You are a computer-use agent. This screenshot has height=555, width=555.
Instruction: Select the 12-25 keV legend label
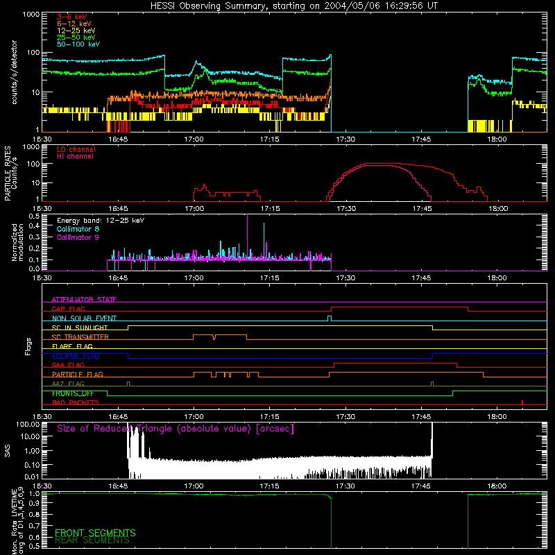[76, 31]
